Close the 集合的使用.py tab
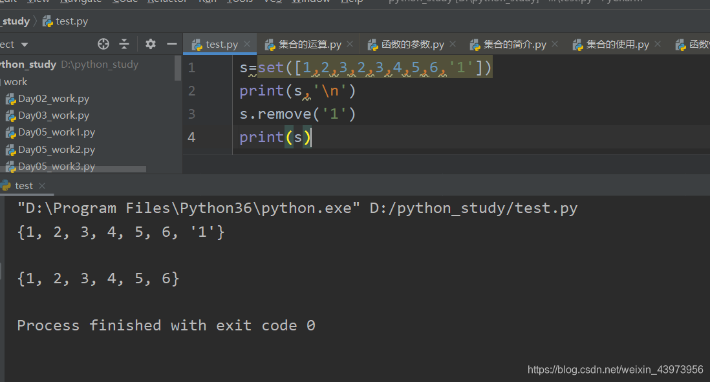Screen dimensions: 710x382 pos(658,45)
